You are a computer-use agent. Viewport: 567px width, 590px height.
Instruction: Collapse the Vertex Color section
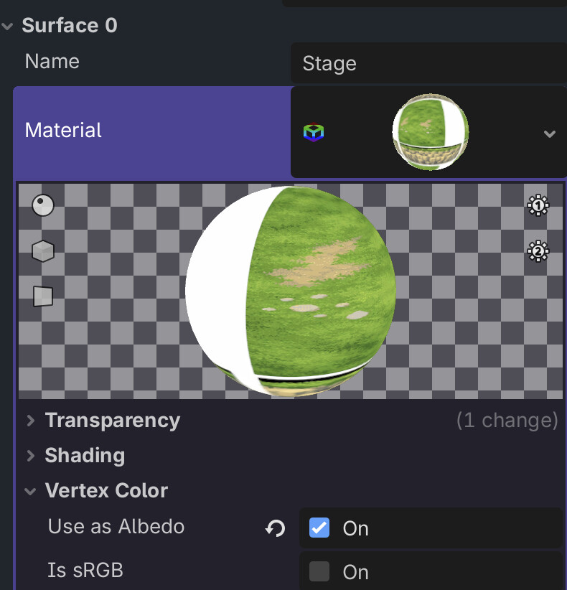tap(31, 492)
